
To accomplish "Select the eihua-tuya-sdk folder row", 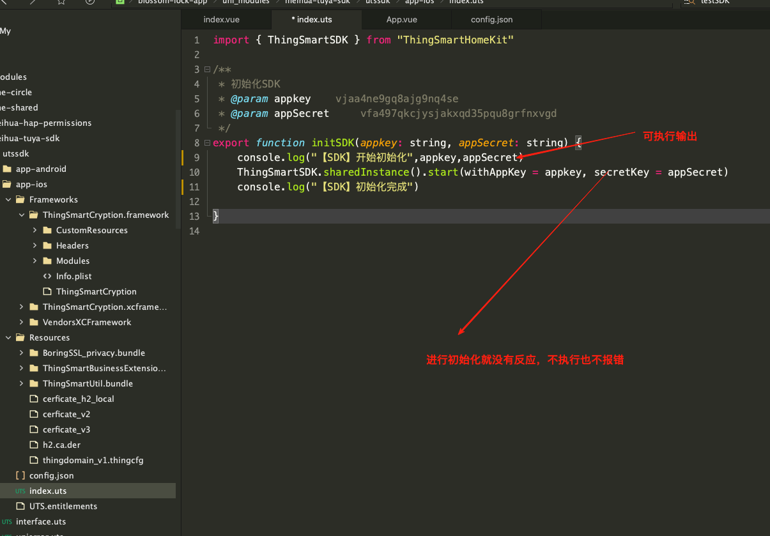I will pos(88,139).
